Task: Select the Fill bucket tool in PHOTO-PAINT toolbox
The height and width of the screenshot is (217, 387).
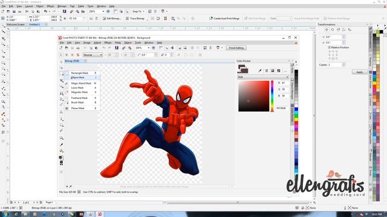Action: 61,151
